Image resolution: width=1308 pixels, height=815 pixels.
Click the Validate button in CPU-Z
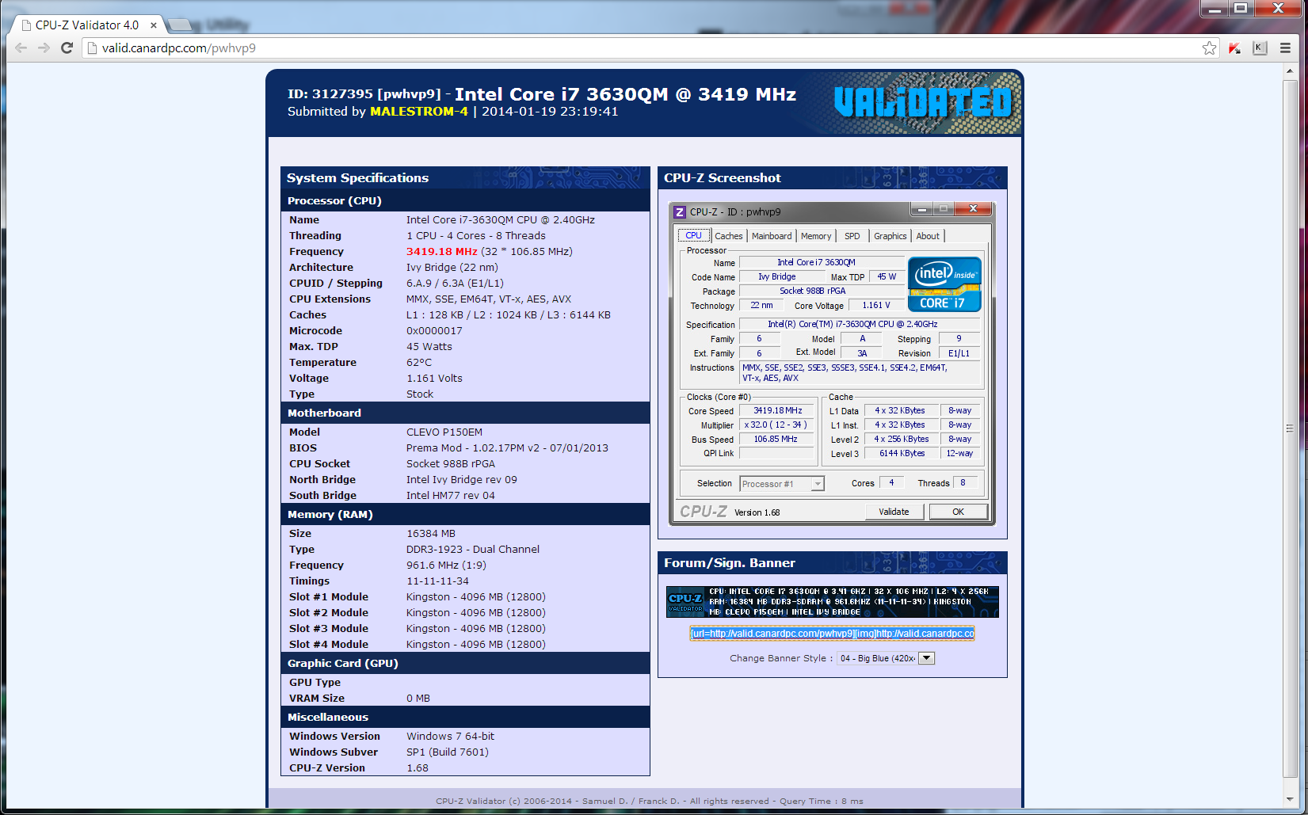point(894,512)
